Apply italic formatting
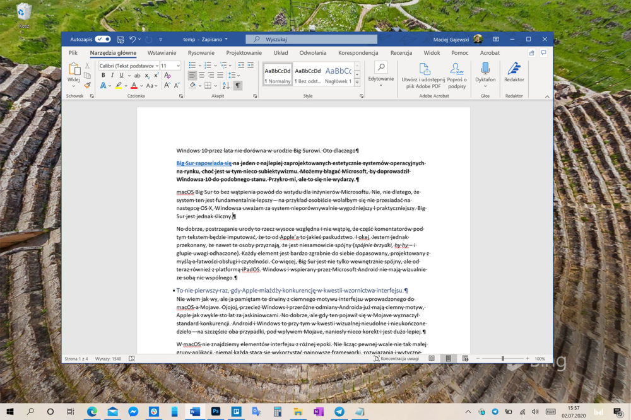The height and width of the screenshot is (420, 631). (112, 76)
